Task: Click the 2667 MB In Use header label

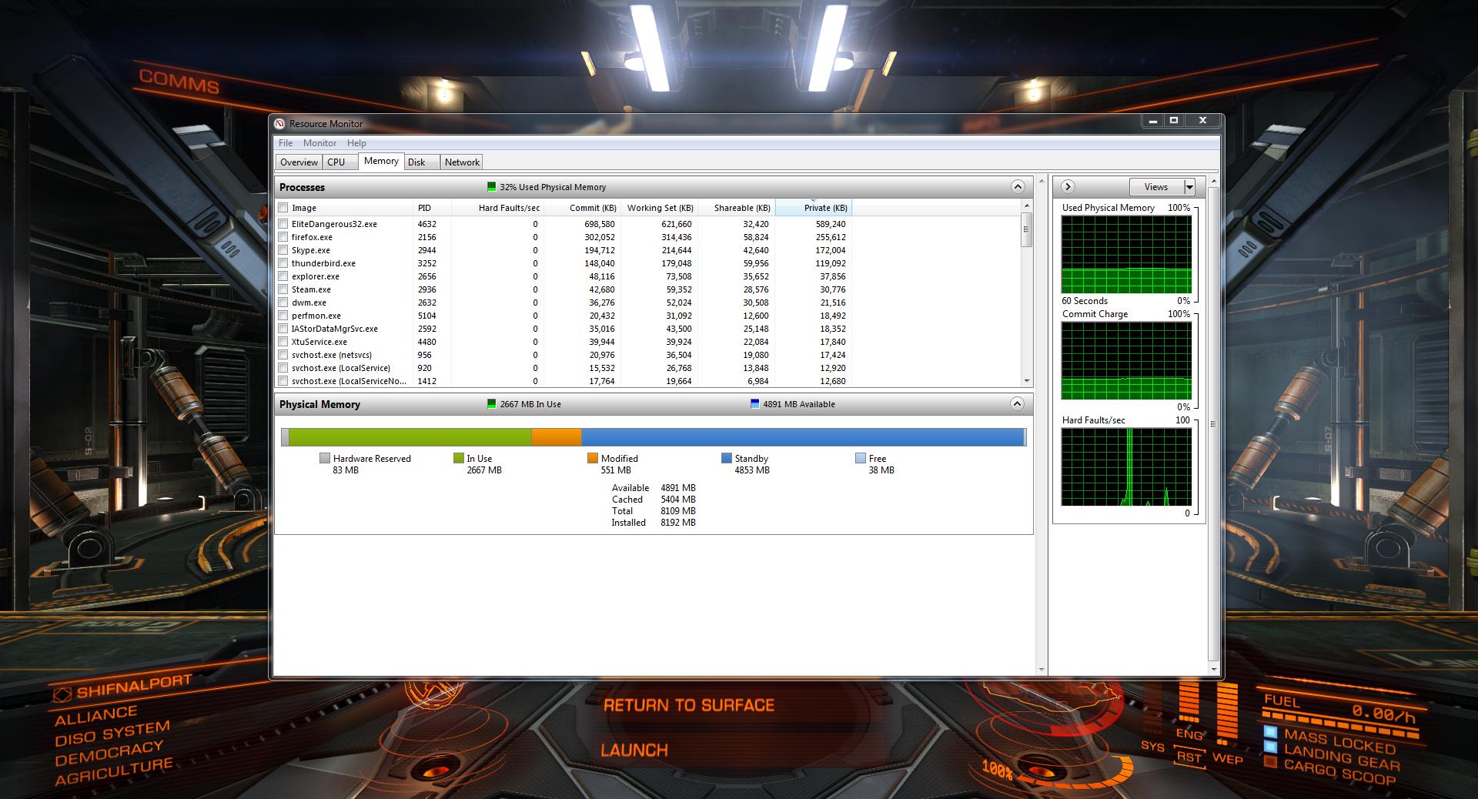Action: click(x=530, y=404)
